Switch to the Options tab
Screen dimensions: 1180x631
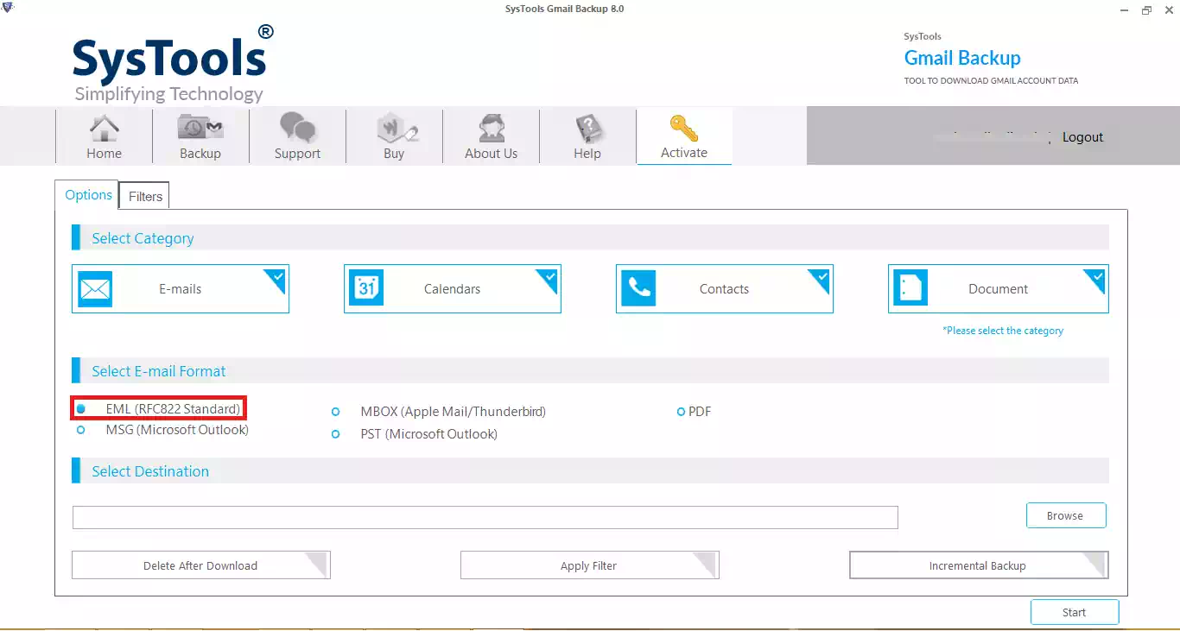(88, 195)
